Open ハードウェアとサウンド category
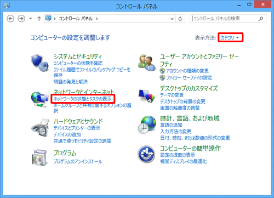The height and width of the screenshot is (198, 274). (x=78, y=121)
